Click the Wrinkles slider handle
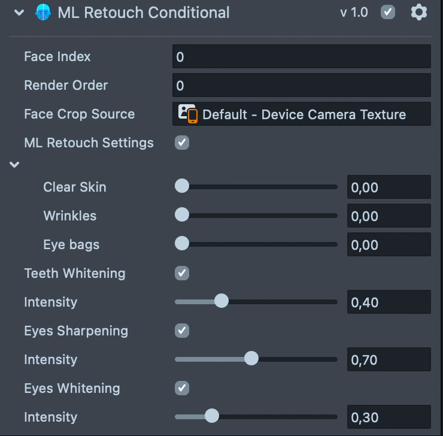The height and width of the screenshot is (436, 443). [x=182, y=216]
